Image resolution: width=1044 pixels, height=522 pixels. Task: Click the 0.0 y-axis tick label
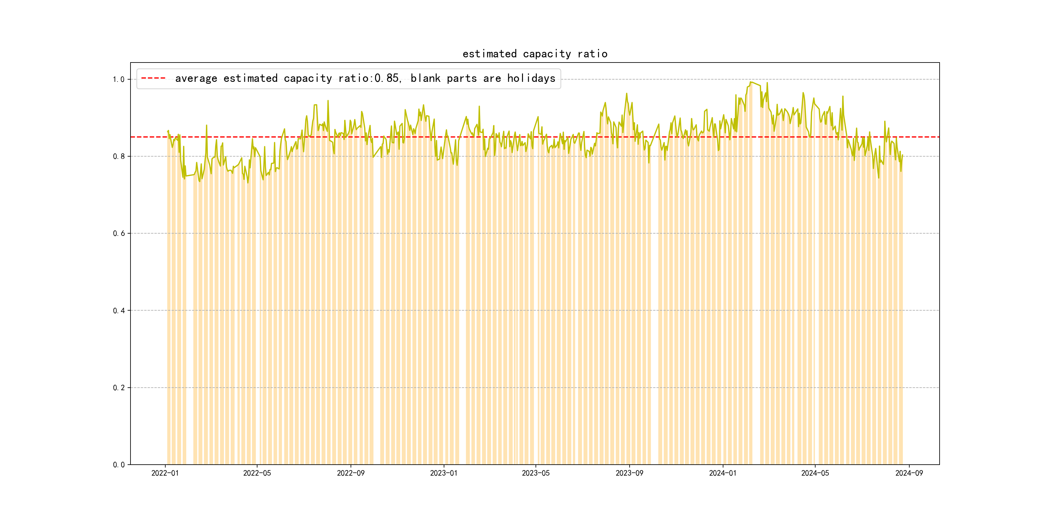click(118, 464)
